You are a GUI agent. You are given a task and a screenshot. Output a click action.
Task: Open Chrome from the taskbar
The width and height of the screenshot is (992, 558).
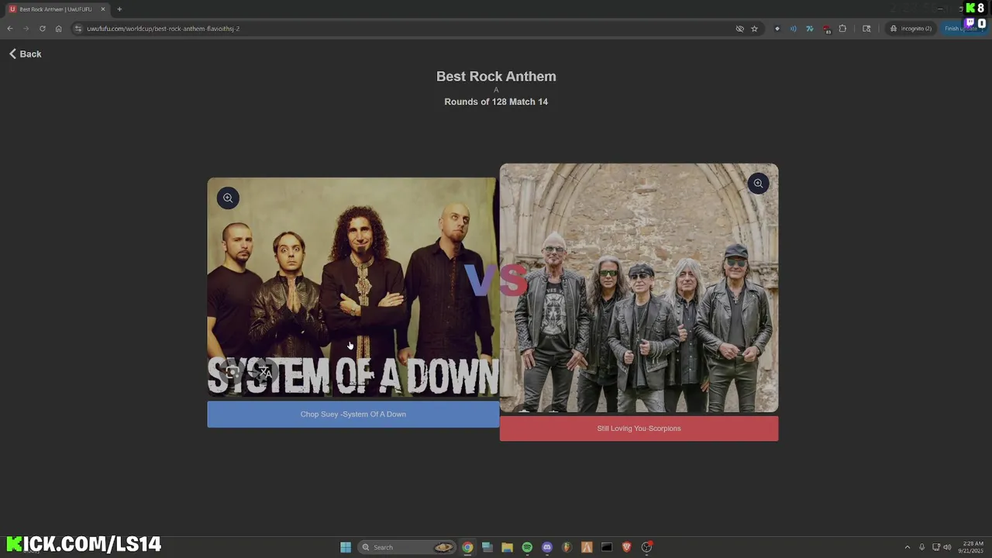(467, 547)
